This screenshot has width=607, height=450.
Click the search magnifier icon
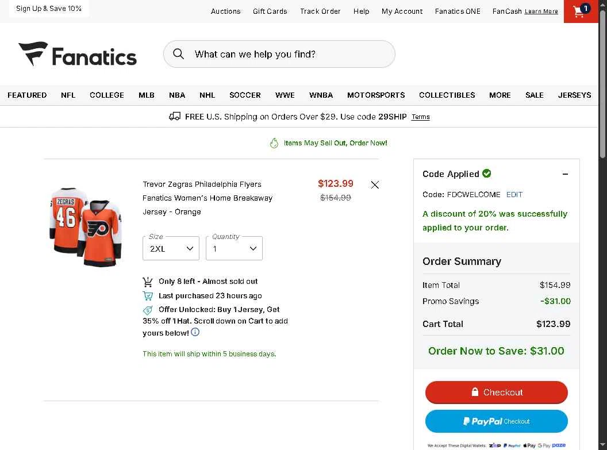(179, 54)
